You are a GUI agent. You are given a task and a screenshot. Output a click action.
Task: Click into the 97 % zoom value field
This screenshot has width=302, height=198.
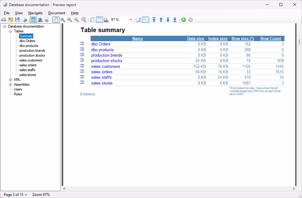[x=119, y=20]
